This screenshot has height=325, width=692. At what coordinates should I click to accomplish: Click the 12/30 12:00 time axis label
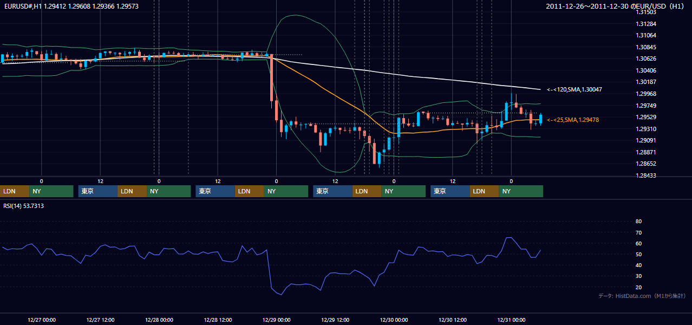pos(453,320)
